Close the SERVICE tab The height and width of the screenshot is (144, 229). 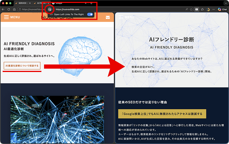coord(30,3)
